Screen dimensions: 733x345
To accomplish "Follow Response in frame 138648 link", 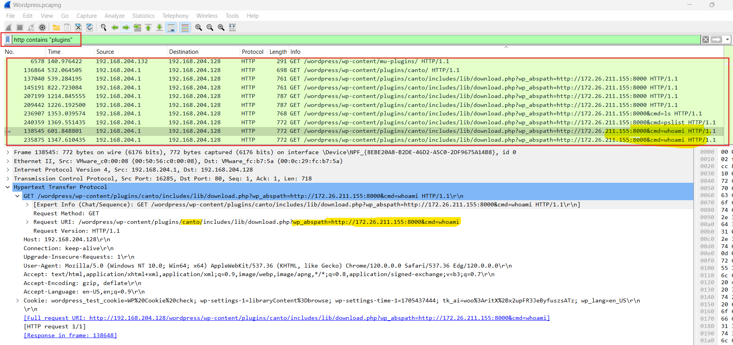I will (x=70, y=335).
